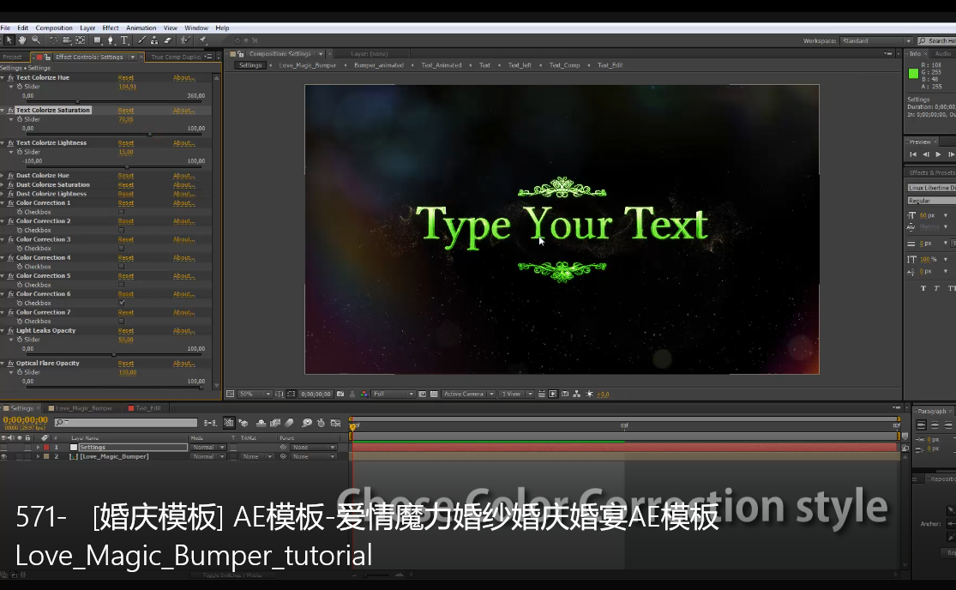Select the Unified Camera tool

67,40
